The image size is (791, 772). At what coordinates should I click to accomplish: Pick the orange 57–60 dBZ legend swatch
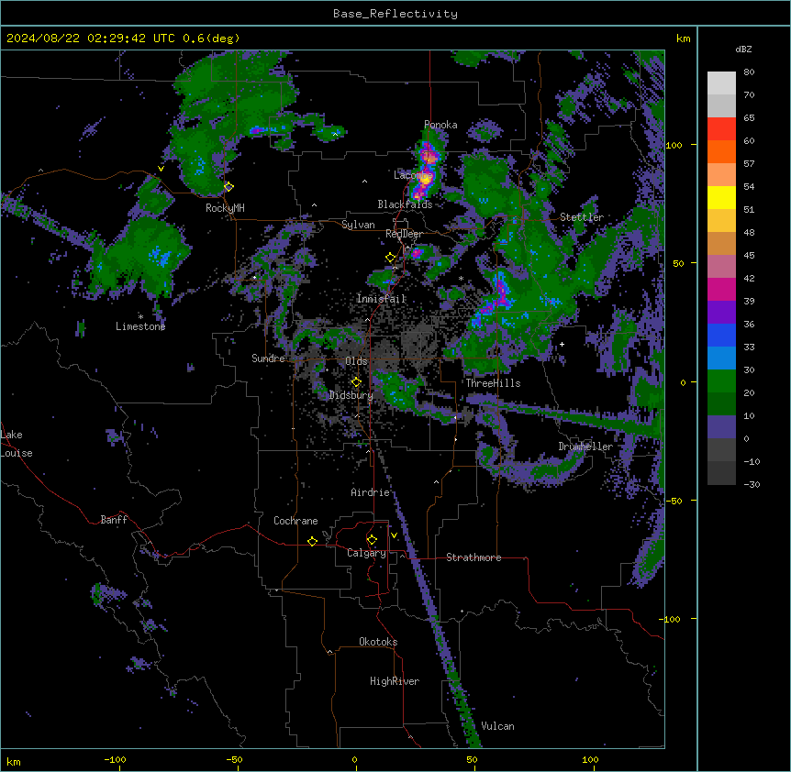coord(721,151)
